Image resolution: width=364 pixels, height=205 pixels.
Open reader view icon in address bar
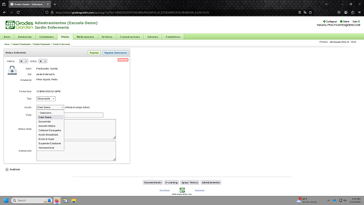[x=300, y=13]
